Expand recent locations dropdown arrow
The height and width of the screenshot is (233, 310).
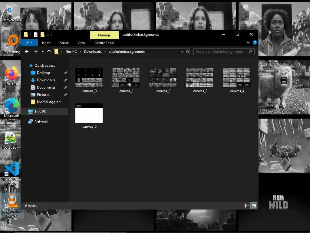(43, 52)
